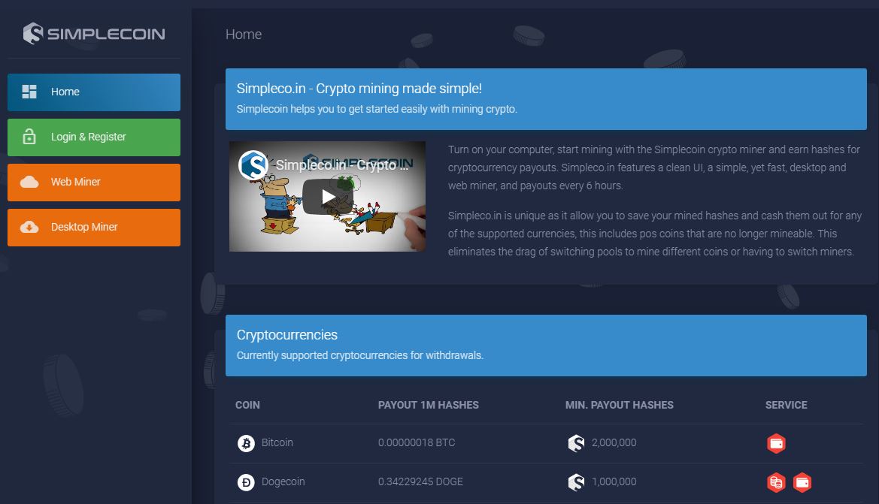Click the hash icon beside 2,000,000
879x504 pixels.
coord(576,443)
